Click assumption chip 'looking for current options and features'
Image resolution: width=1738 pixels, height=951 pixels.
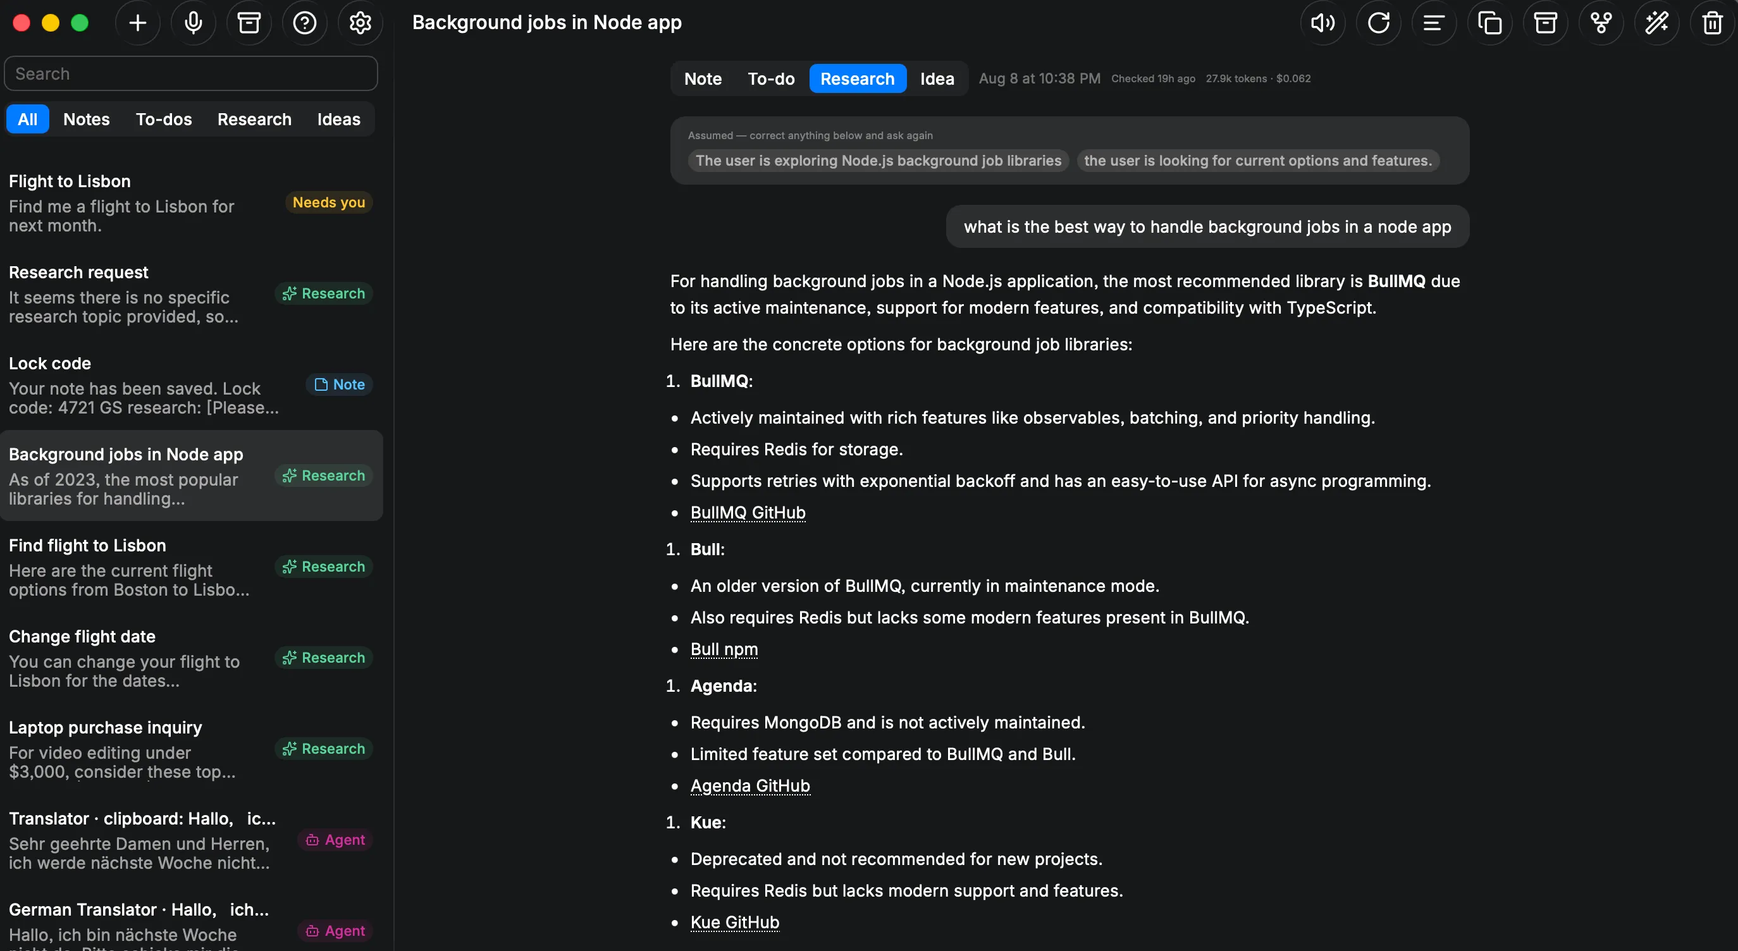point(1257,161)
